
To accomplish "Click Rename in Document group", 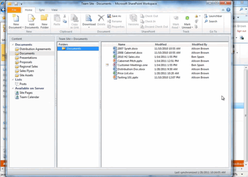I will click(114, 22).
